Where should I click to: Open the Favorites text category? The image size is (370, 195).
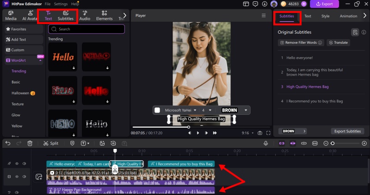click(24, 29)
